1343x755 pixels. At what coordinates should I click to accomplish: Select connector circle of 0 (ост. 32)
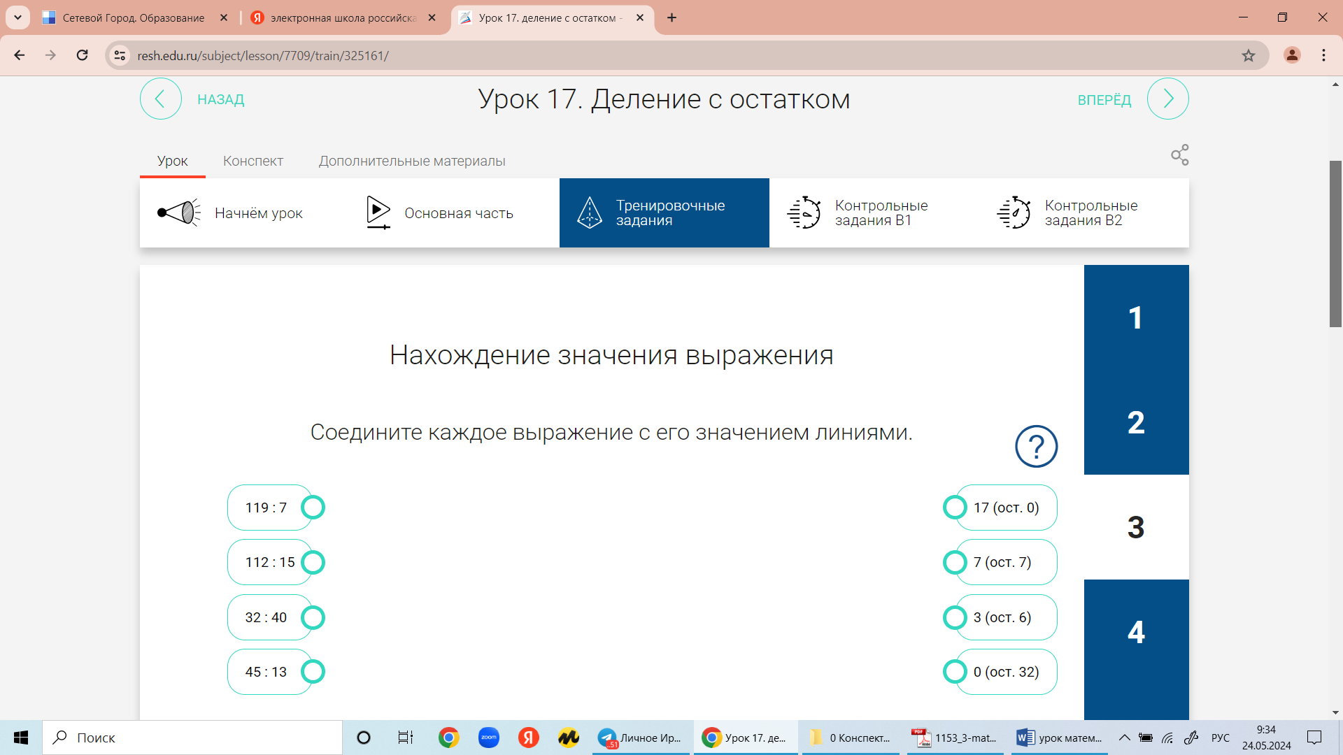click(955, 672)
